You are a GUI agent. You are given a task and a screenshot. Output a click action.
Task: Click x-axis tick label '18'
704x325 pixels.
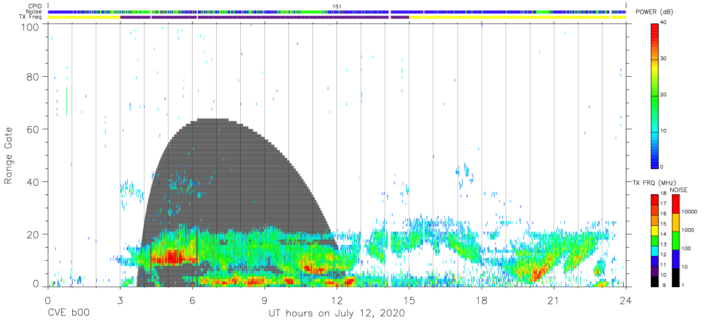(482, 299)
